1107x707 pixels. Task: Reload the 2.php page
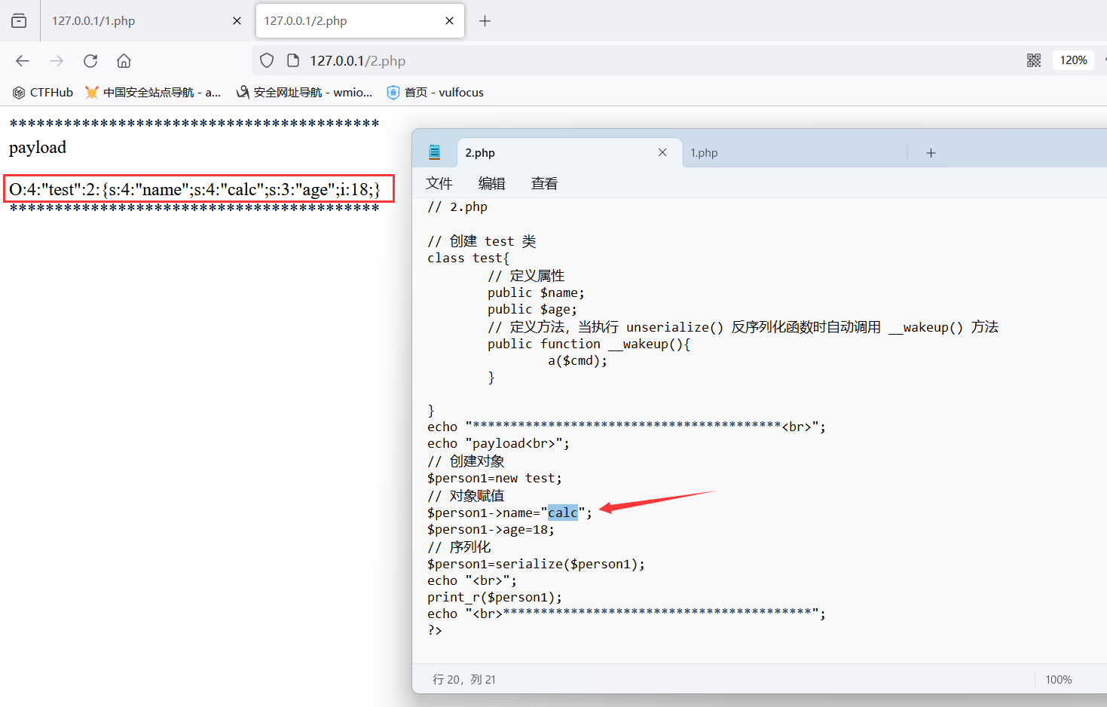(x=90, y=61)
